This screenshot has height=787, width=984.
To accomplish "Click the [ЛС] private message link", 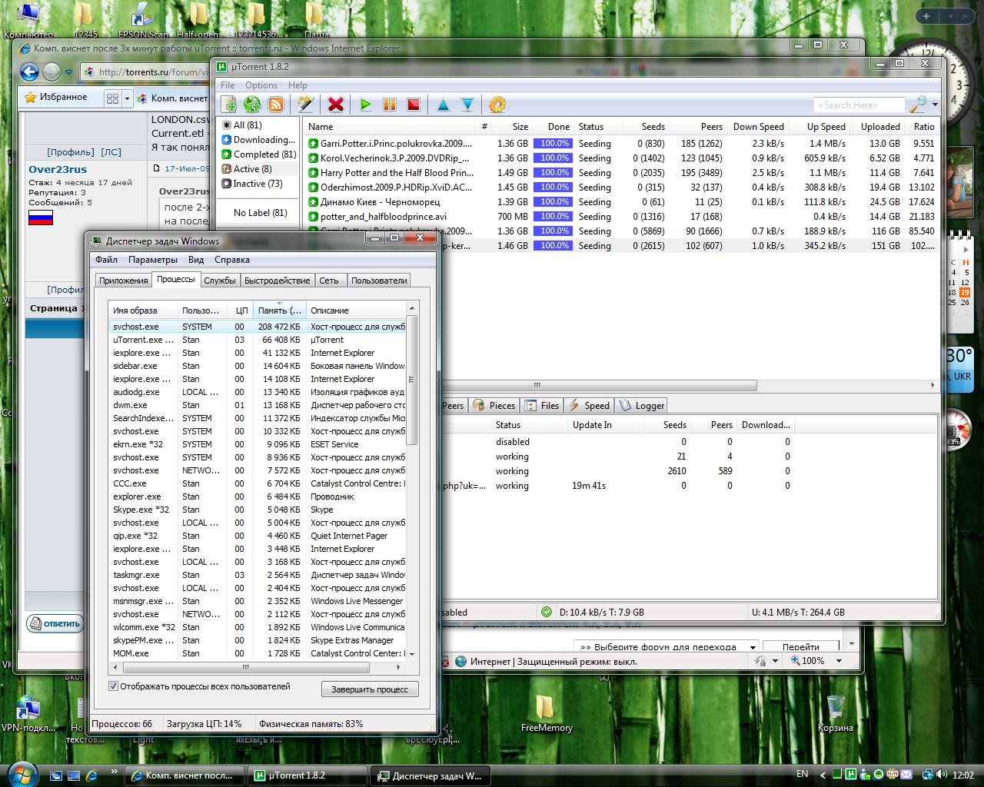I will pos(111,152).
